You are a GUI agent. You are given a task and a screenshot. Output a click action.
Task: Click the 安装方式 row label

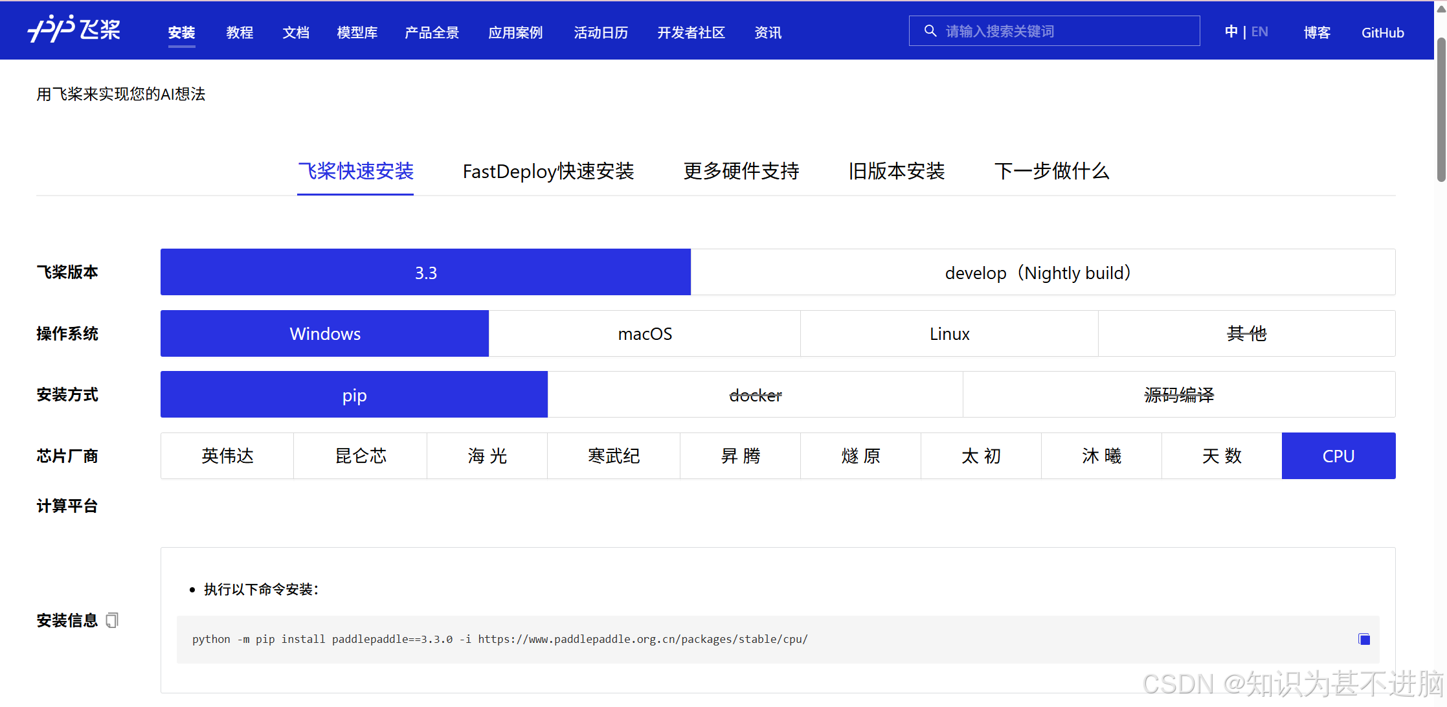(67, 394)
